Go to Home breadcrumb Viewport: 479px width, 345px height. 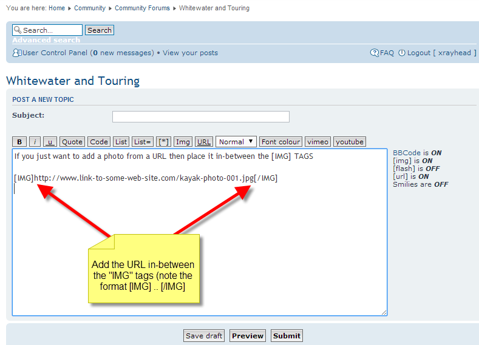(56, 8)
